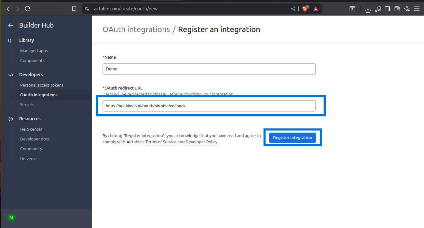Open Developer Policy link
The image size is (424, 228).
pyautogui.click(x=201, y=142)
